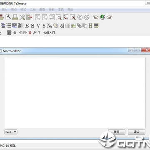Open the 帮助 menu

click(70, 10)
